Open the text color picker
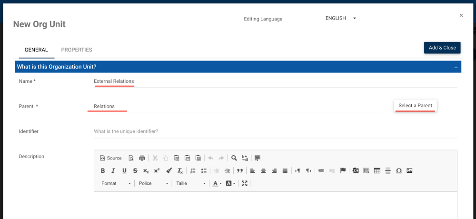This screenshot has height=219, width=476. click(217, 183)
